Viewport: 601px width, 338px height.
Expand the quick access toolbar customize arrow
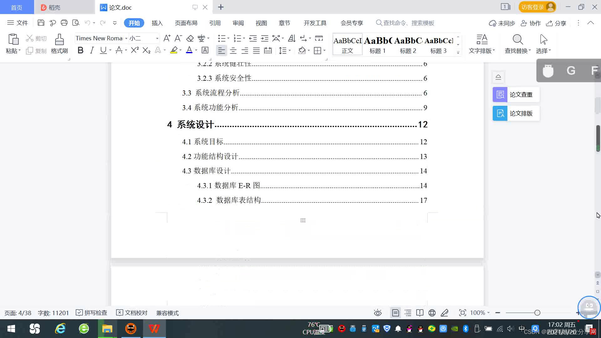coord(115,23)
